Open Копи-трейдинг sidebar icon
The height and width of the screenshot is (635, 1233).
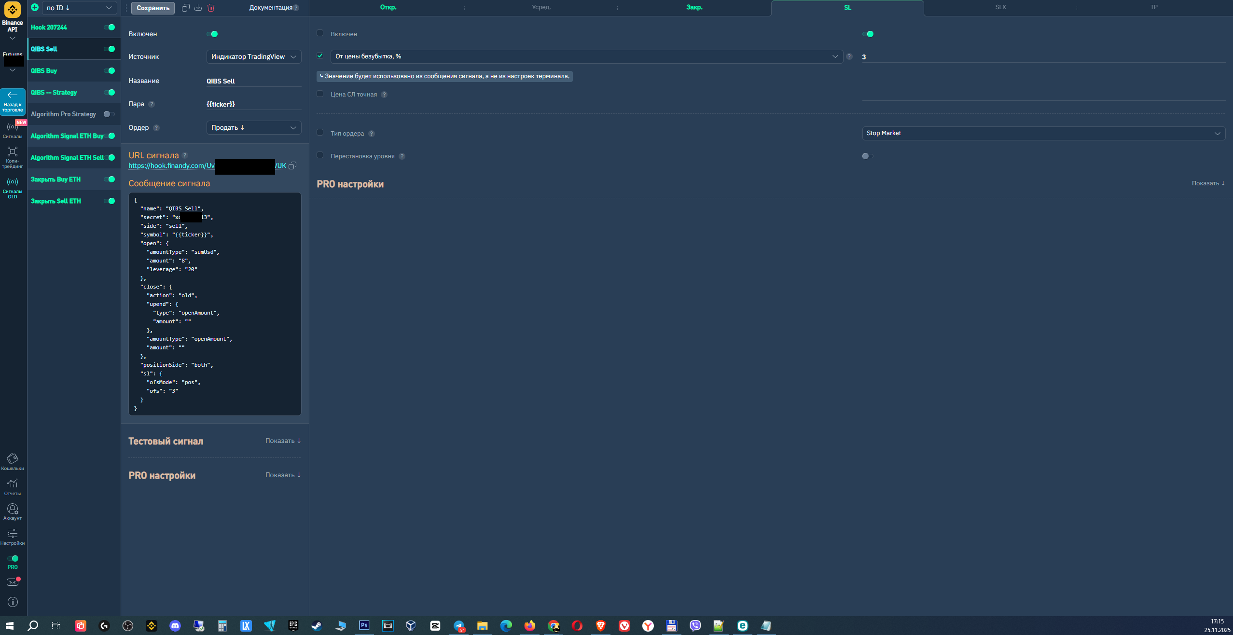[13, 157]
